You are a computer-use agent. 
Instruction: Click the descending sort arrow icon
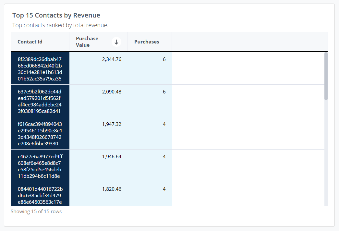pos(116,42)
